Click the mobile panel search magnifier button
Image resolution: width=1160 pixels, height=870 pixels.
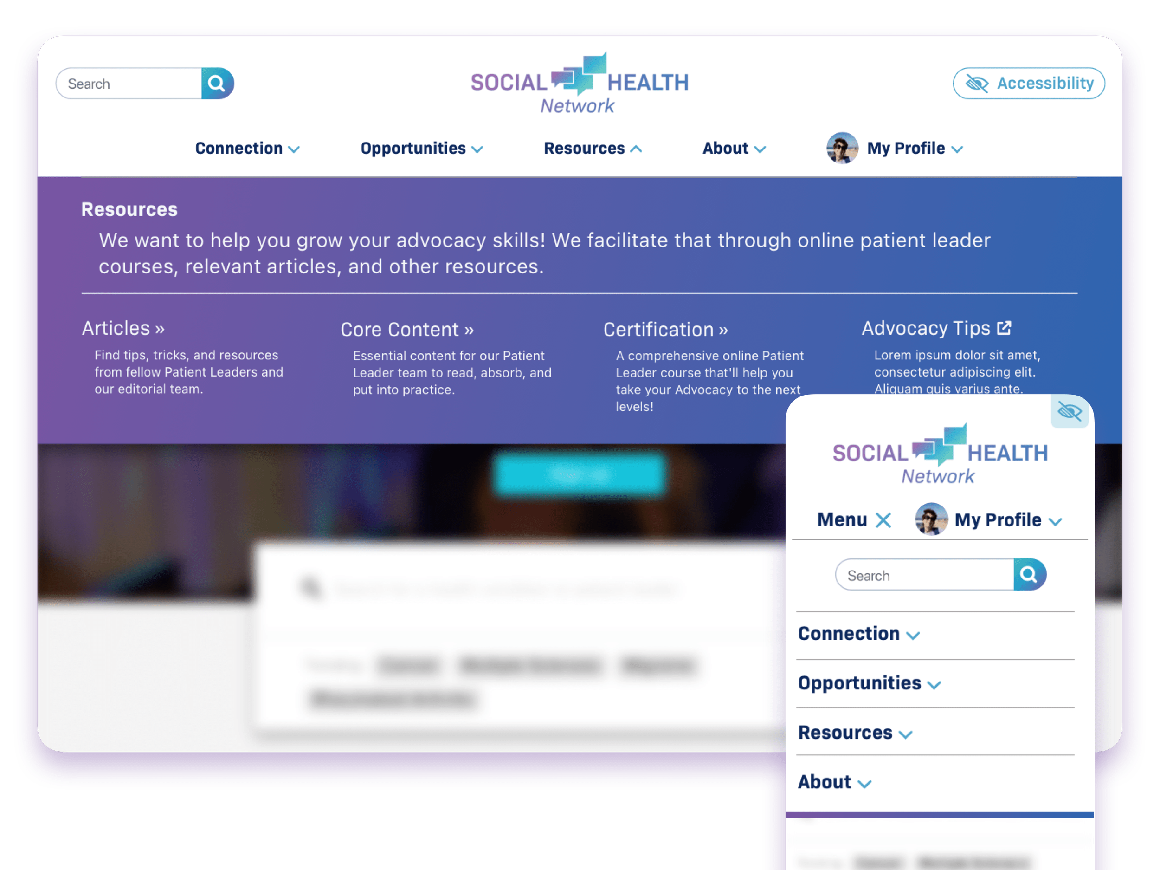[x=1030, y=575]
